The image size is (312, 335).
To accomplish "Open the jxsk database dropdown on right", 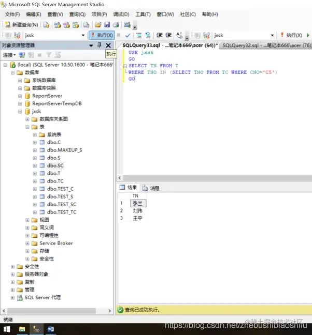I will (272, 36).
